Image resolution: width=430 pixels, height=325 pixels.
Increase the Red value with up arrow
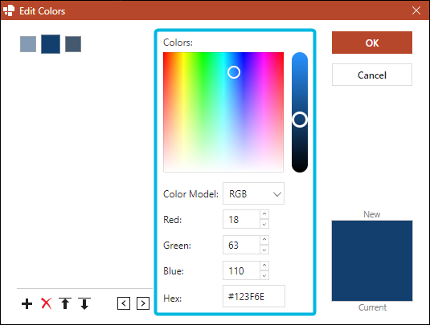tap(264, 214)
